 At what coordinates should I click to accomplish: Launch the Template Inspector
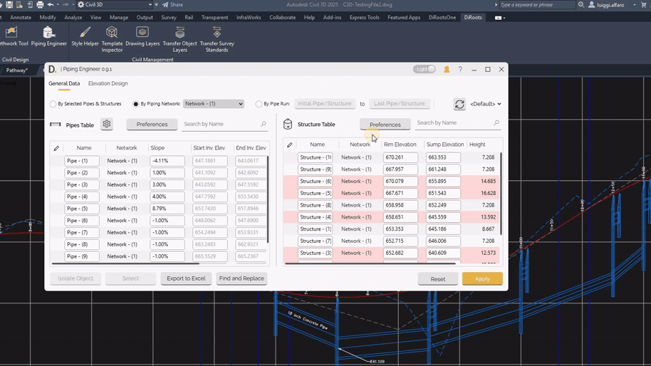point(112,38)
